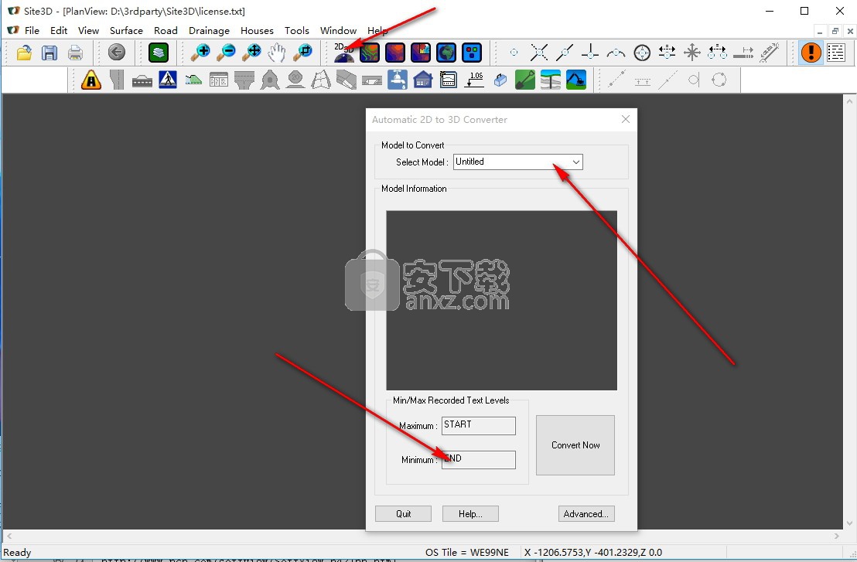Click the Quit button
Screen dimensions: 857x562
click(x=403, y=513)
